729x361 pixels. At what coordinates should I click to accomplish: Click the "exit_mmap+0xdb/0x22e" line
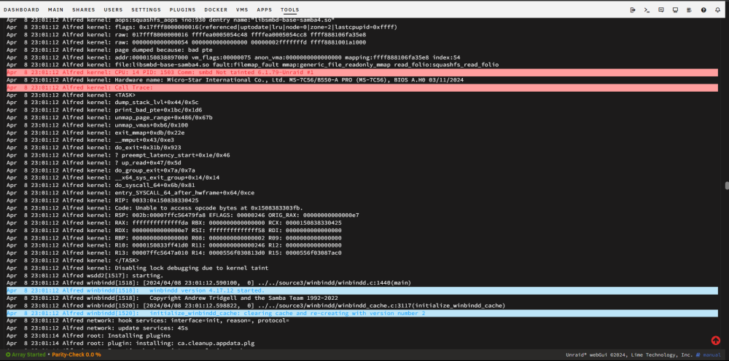point(95,132)
